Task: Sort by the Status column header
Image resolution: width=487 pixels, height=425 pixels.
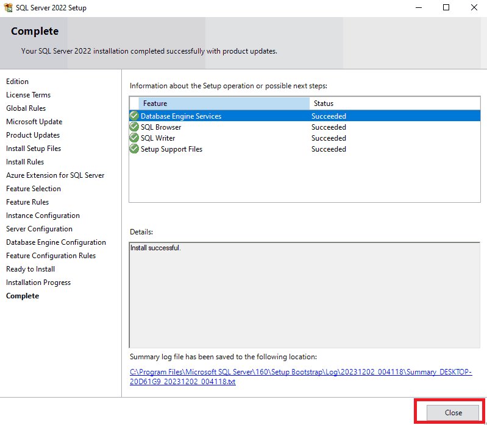Action: (x=394, y=104)
